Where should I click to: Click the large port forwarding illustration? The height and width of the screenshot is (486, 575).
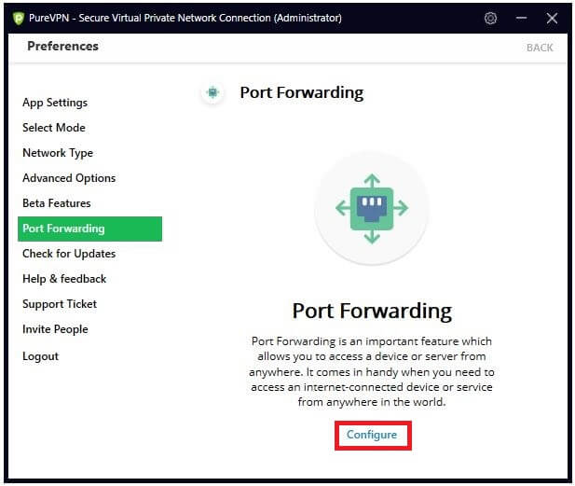(x=372, y=209)
